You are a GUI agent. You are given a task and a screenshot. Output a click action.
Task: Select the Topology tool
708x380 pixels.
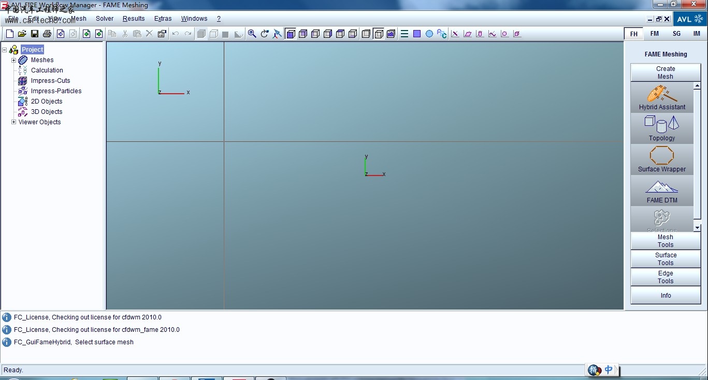click(661, 128)
